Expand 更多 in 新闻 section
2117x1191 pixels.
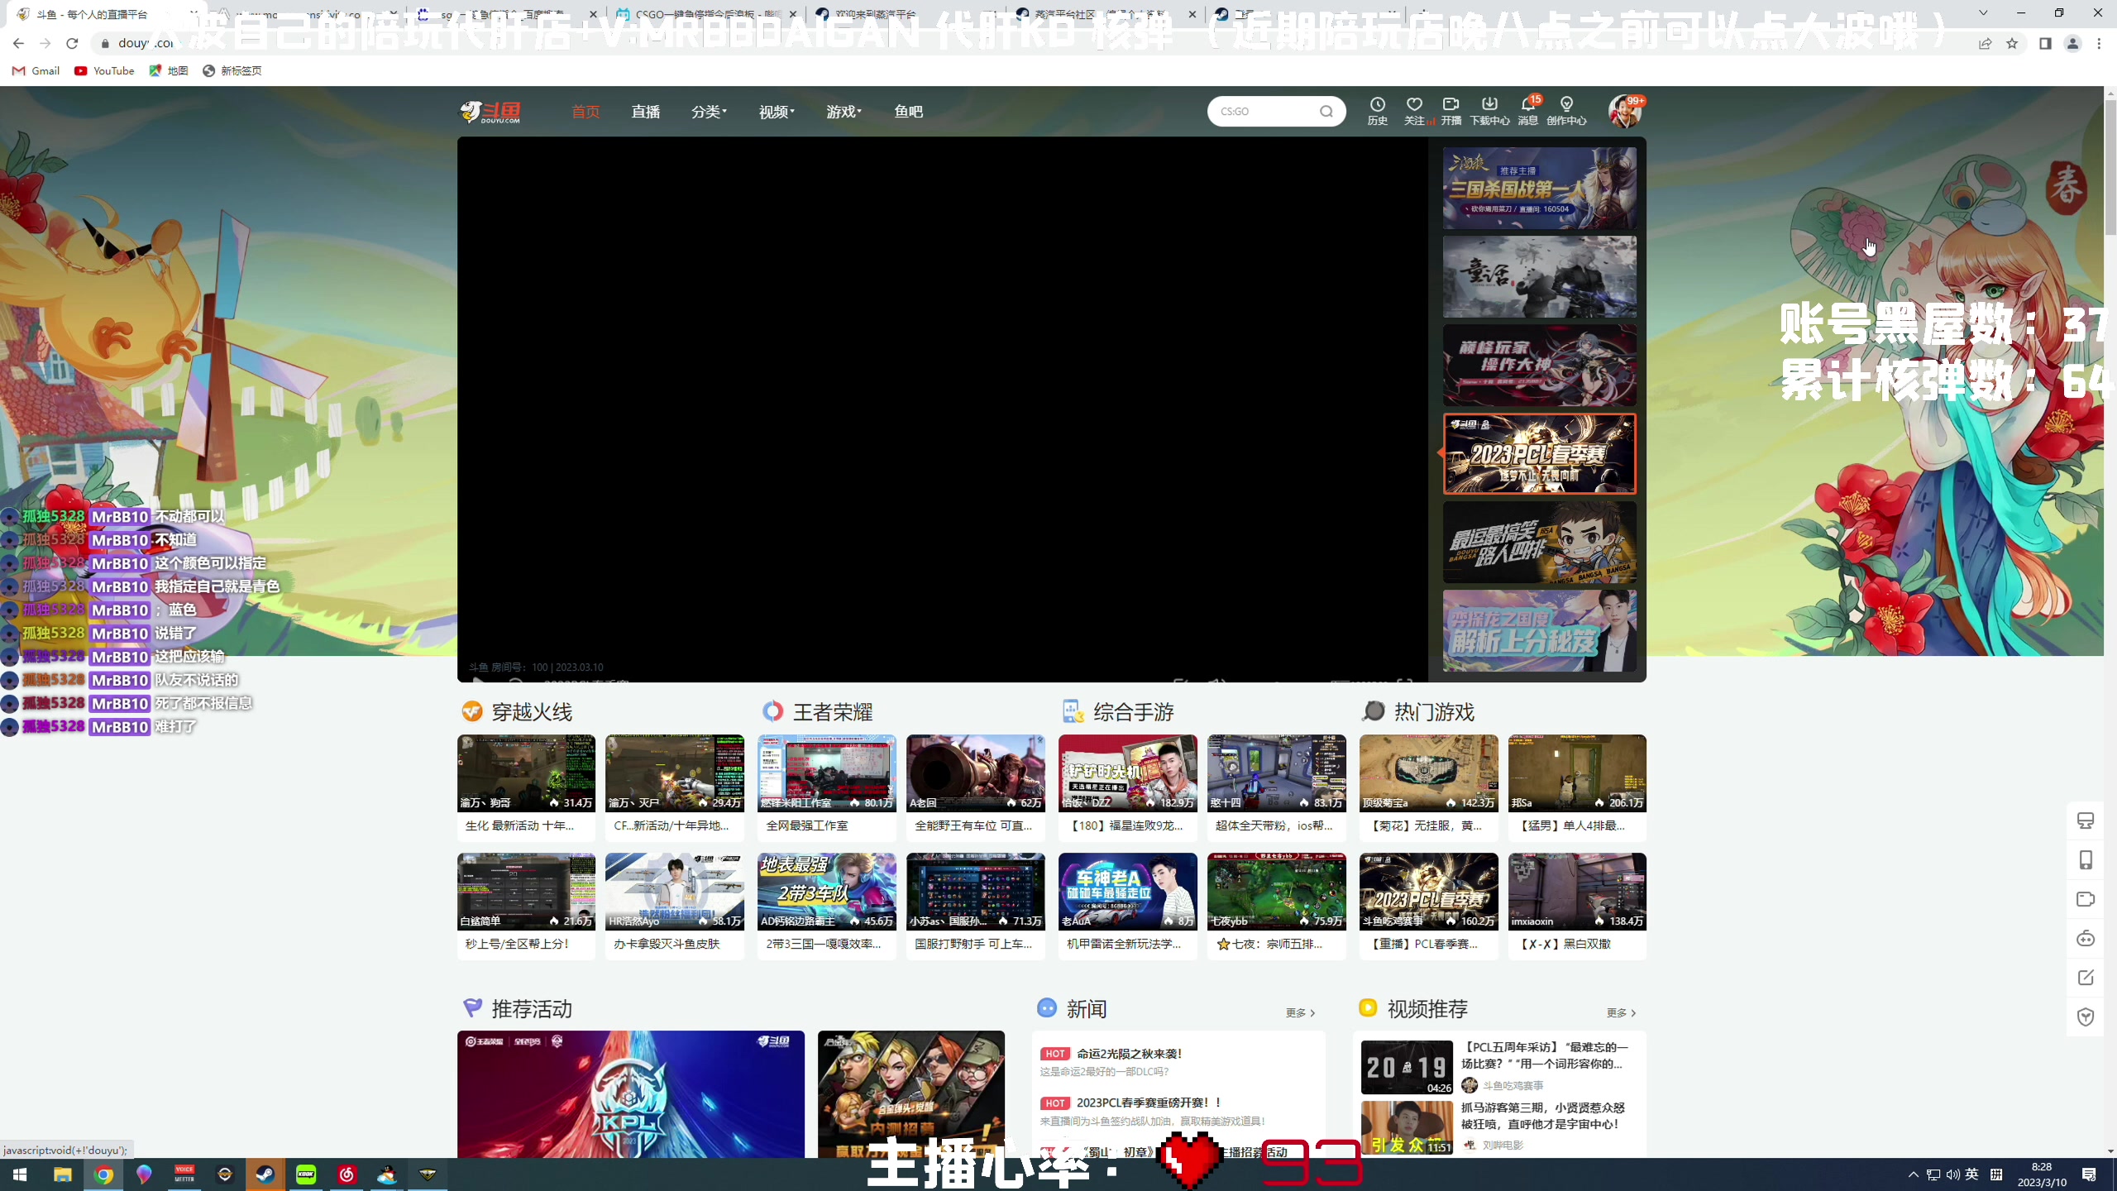coord(1300,1013)
